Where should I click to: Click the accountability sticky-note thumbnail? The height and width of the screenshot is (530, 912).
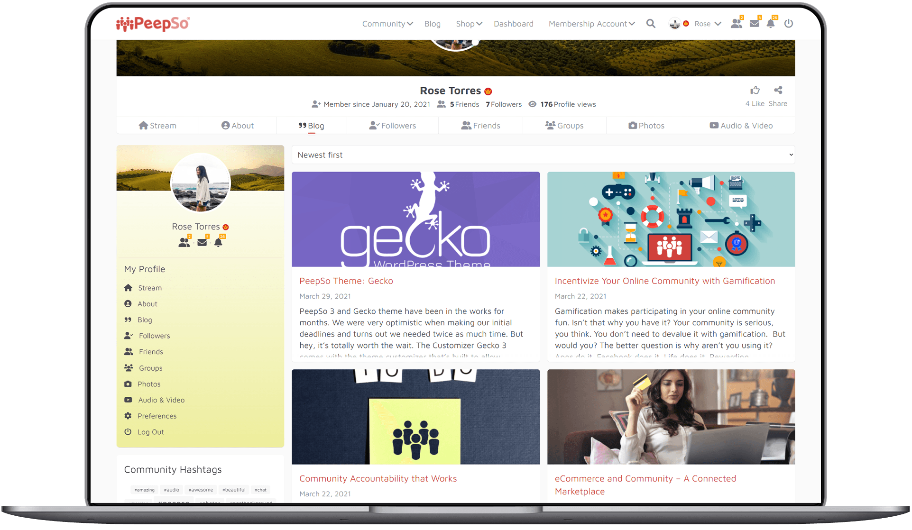click(415, 417)
